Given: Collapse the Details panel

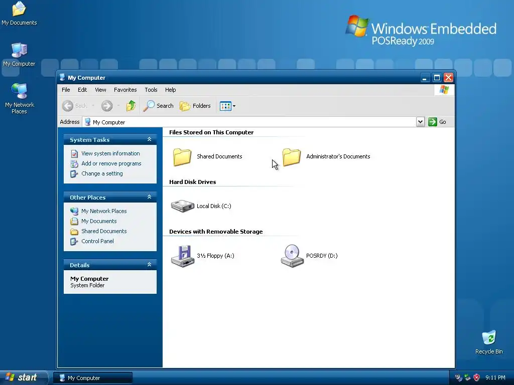Looking at the screenshot, I should [x=149, y=265].
